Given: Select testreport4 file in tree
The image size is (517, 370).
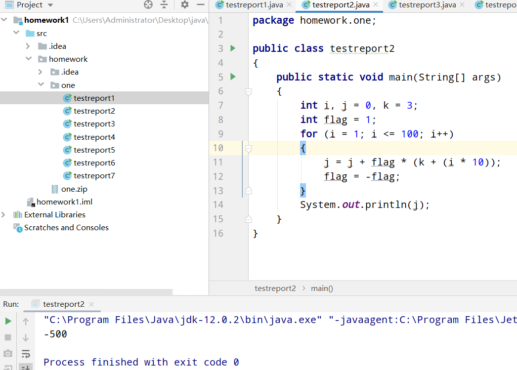Looking at the screenshot, I should [94, 137].
